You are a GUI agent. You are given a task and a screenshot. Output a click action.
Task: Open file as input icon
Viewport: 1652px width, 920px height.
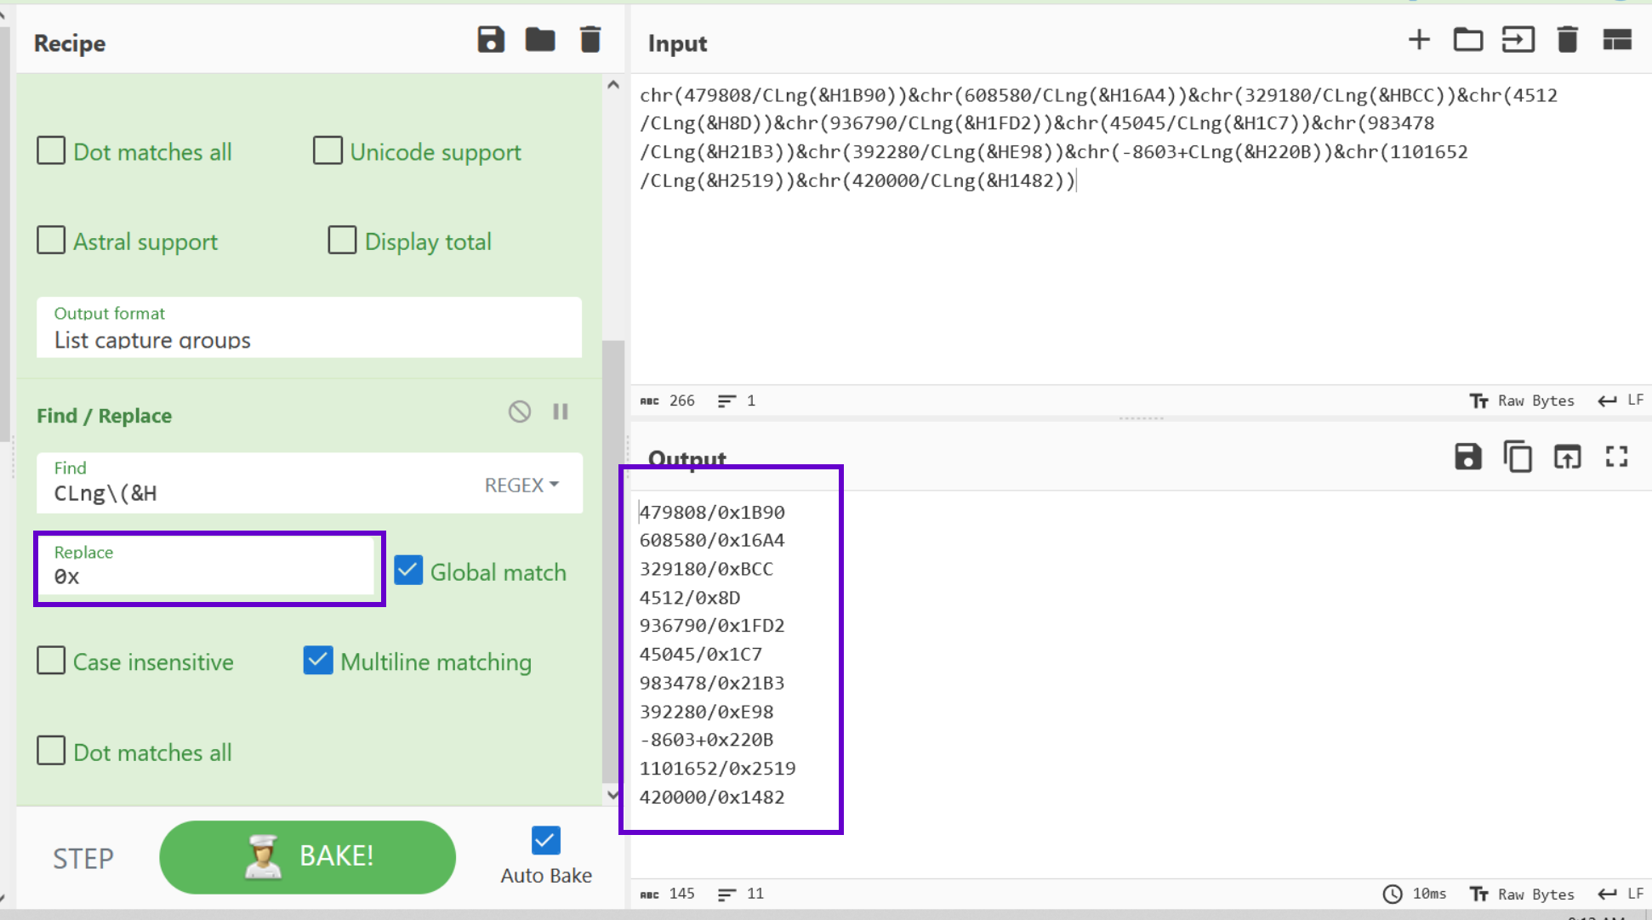click(x=1518, y=40)
